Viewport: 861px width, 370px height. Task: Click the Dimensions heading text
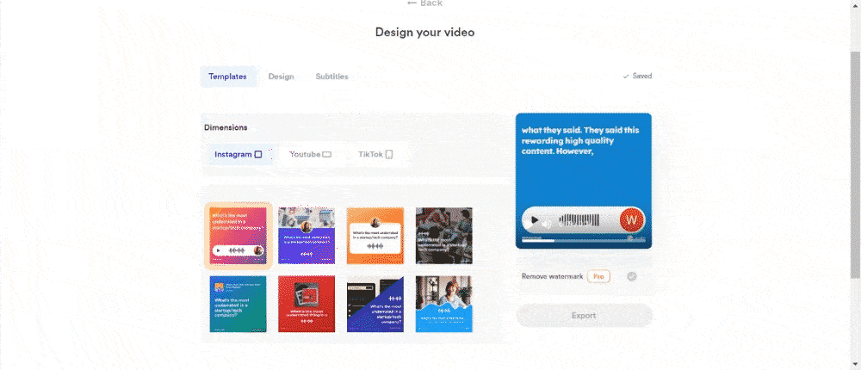tap(226, 127)
